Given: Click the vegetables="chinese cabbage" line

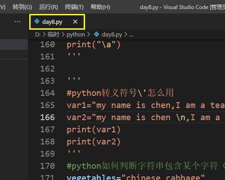Looking at the screenshot, I should [136, 177].
